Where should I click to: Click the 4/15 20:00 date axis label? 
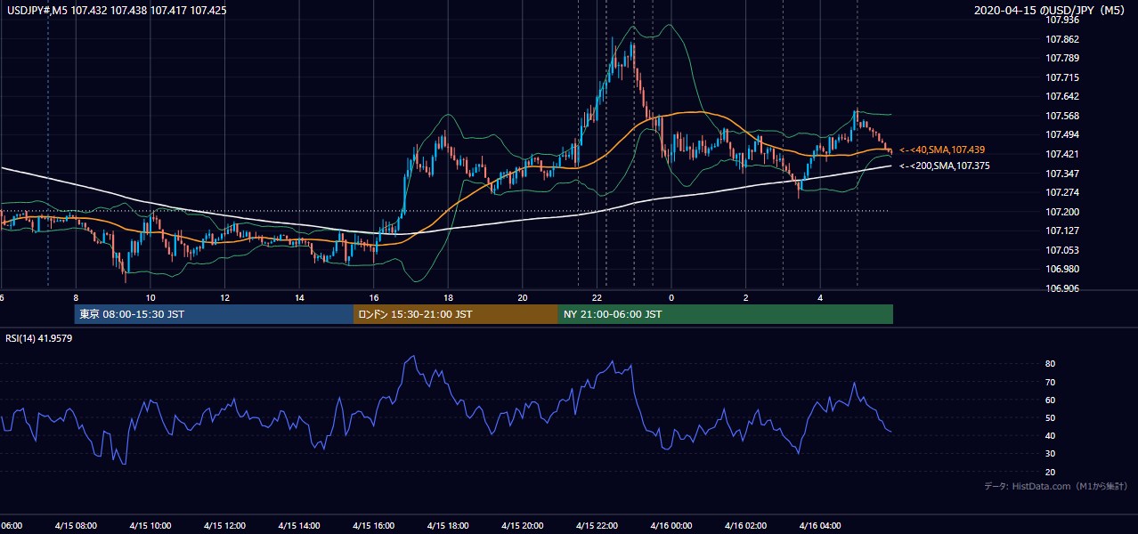point(522,526)
